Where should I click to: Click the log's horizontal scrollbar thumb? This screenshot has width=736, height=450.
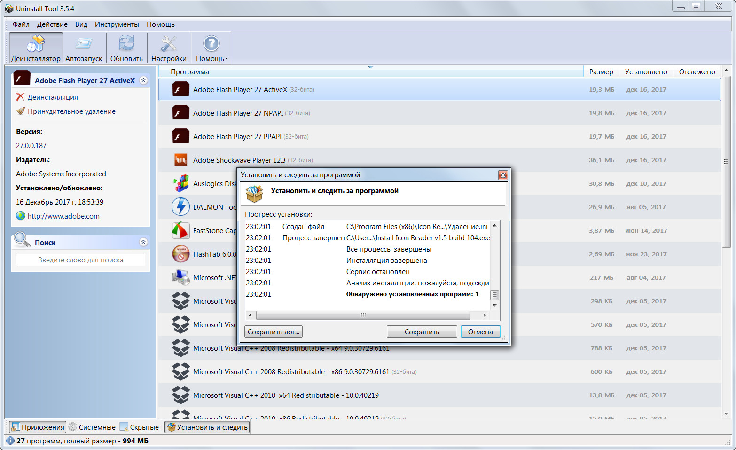[363, 315]
